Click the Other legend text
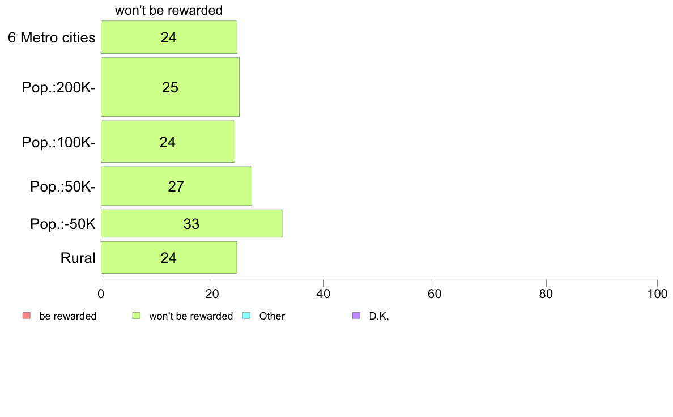Image resolution: width=673 pixels, height=417 pixels. [x=272, y=316]
